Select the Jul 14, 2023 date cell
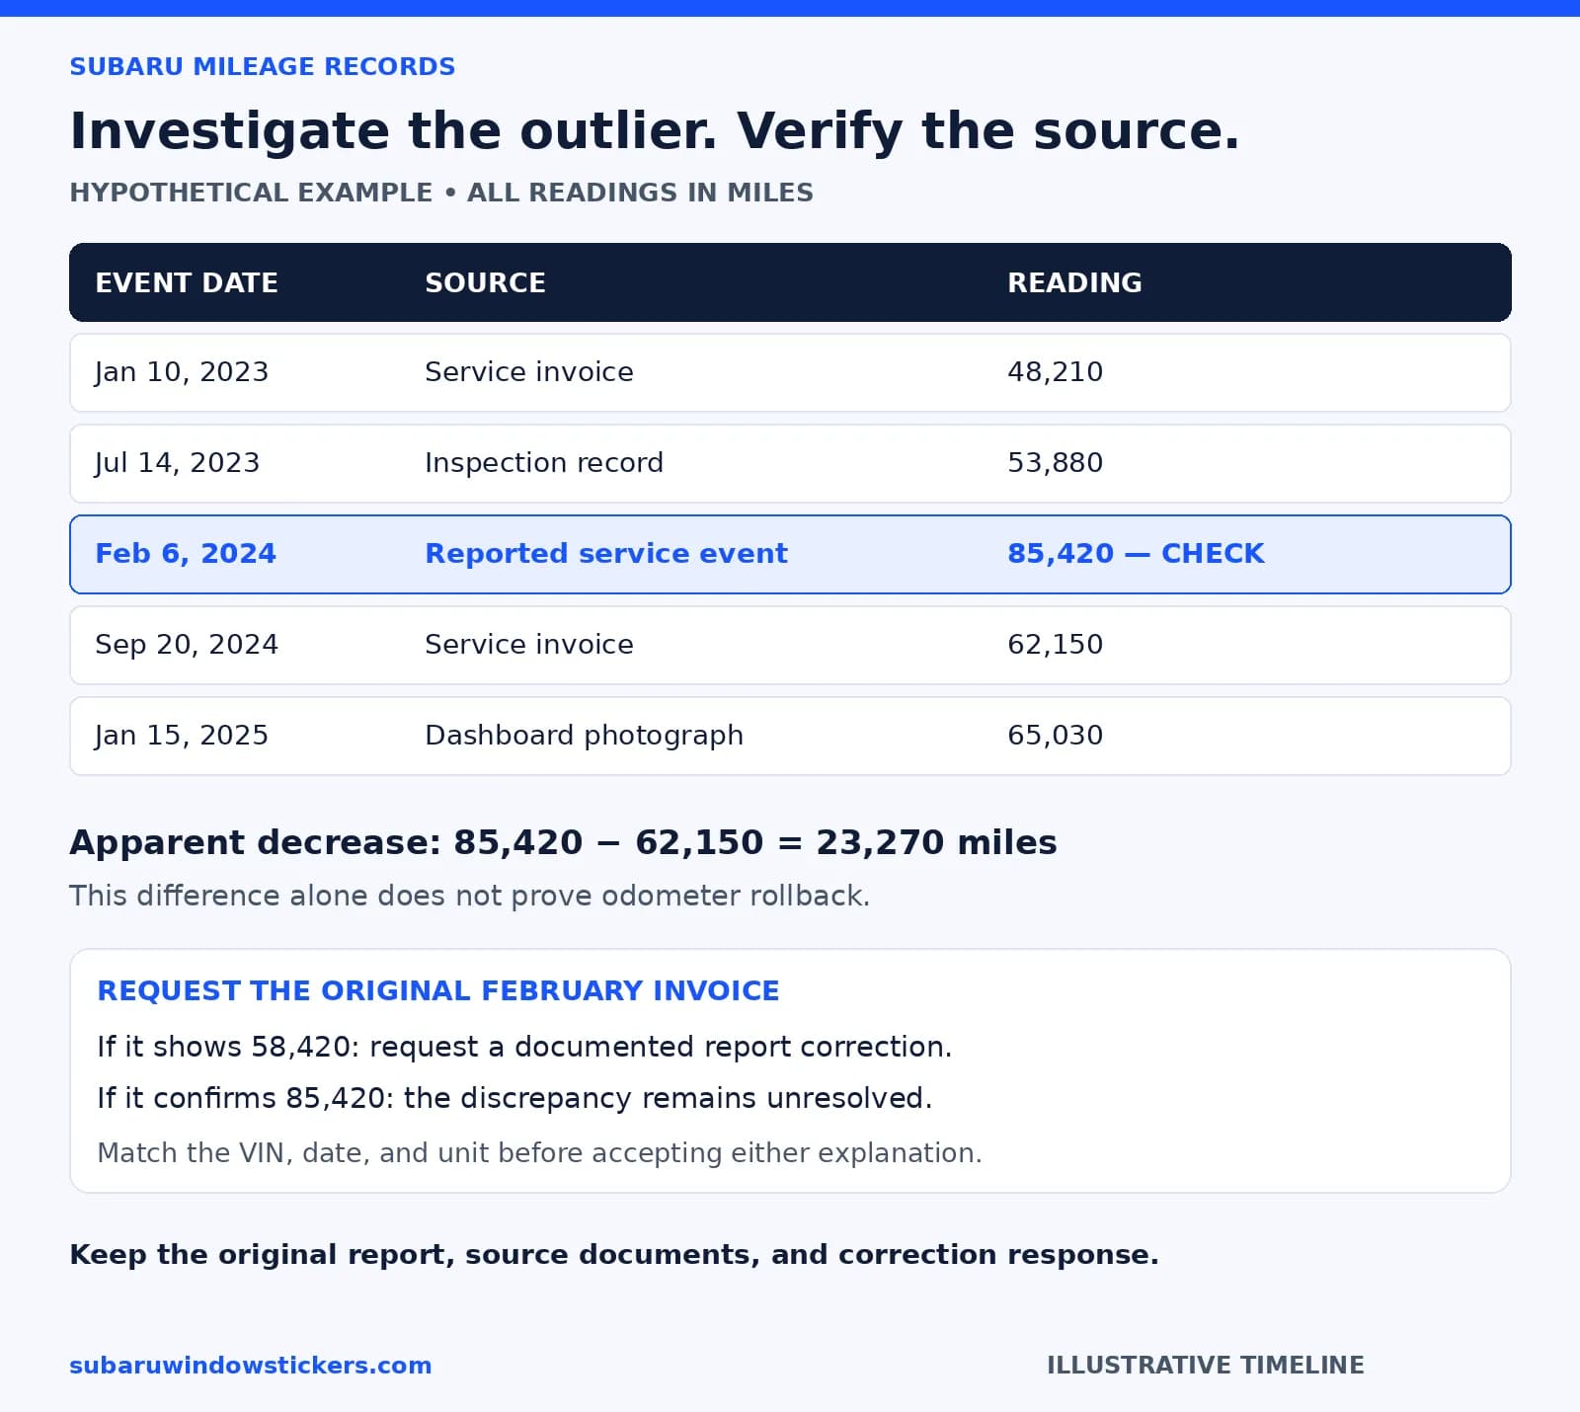The image size is (1580, 1412). pos(177,463)
